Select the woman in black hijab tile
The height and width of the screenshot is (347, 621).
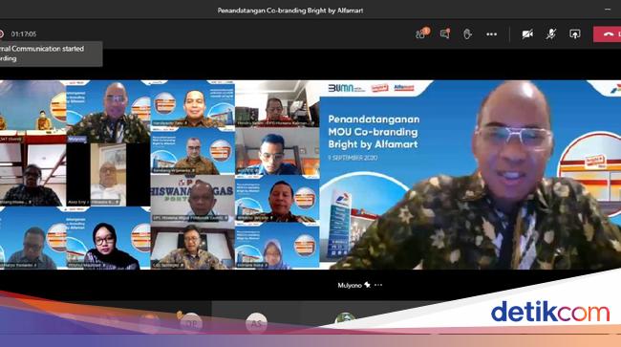pyautogui.click(x=108, y=238)
